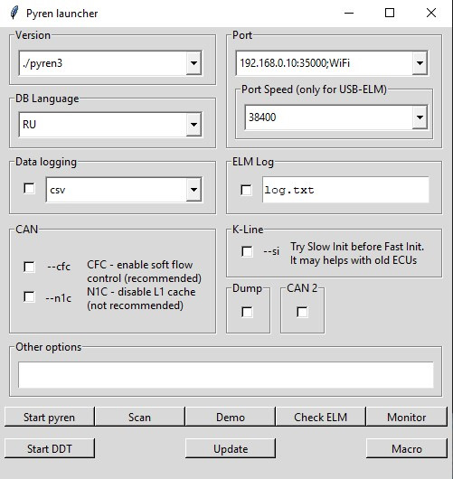This screenshot has width=453, height=479.
Task: Click 'Try Slow Init before Fast Init.' text
Action: tap(357, 247)
